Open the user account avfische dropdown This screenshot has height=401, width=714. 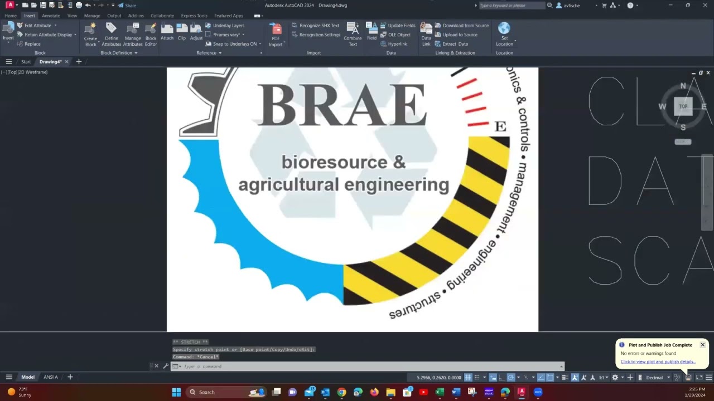pos(596,5)
